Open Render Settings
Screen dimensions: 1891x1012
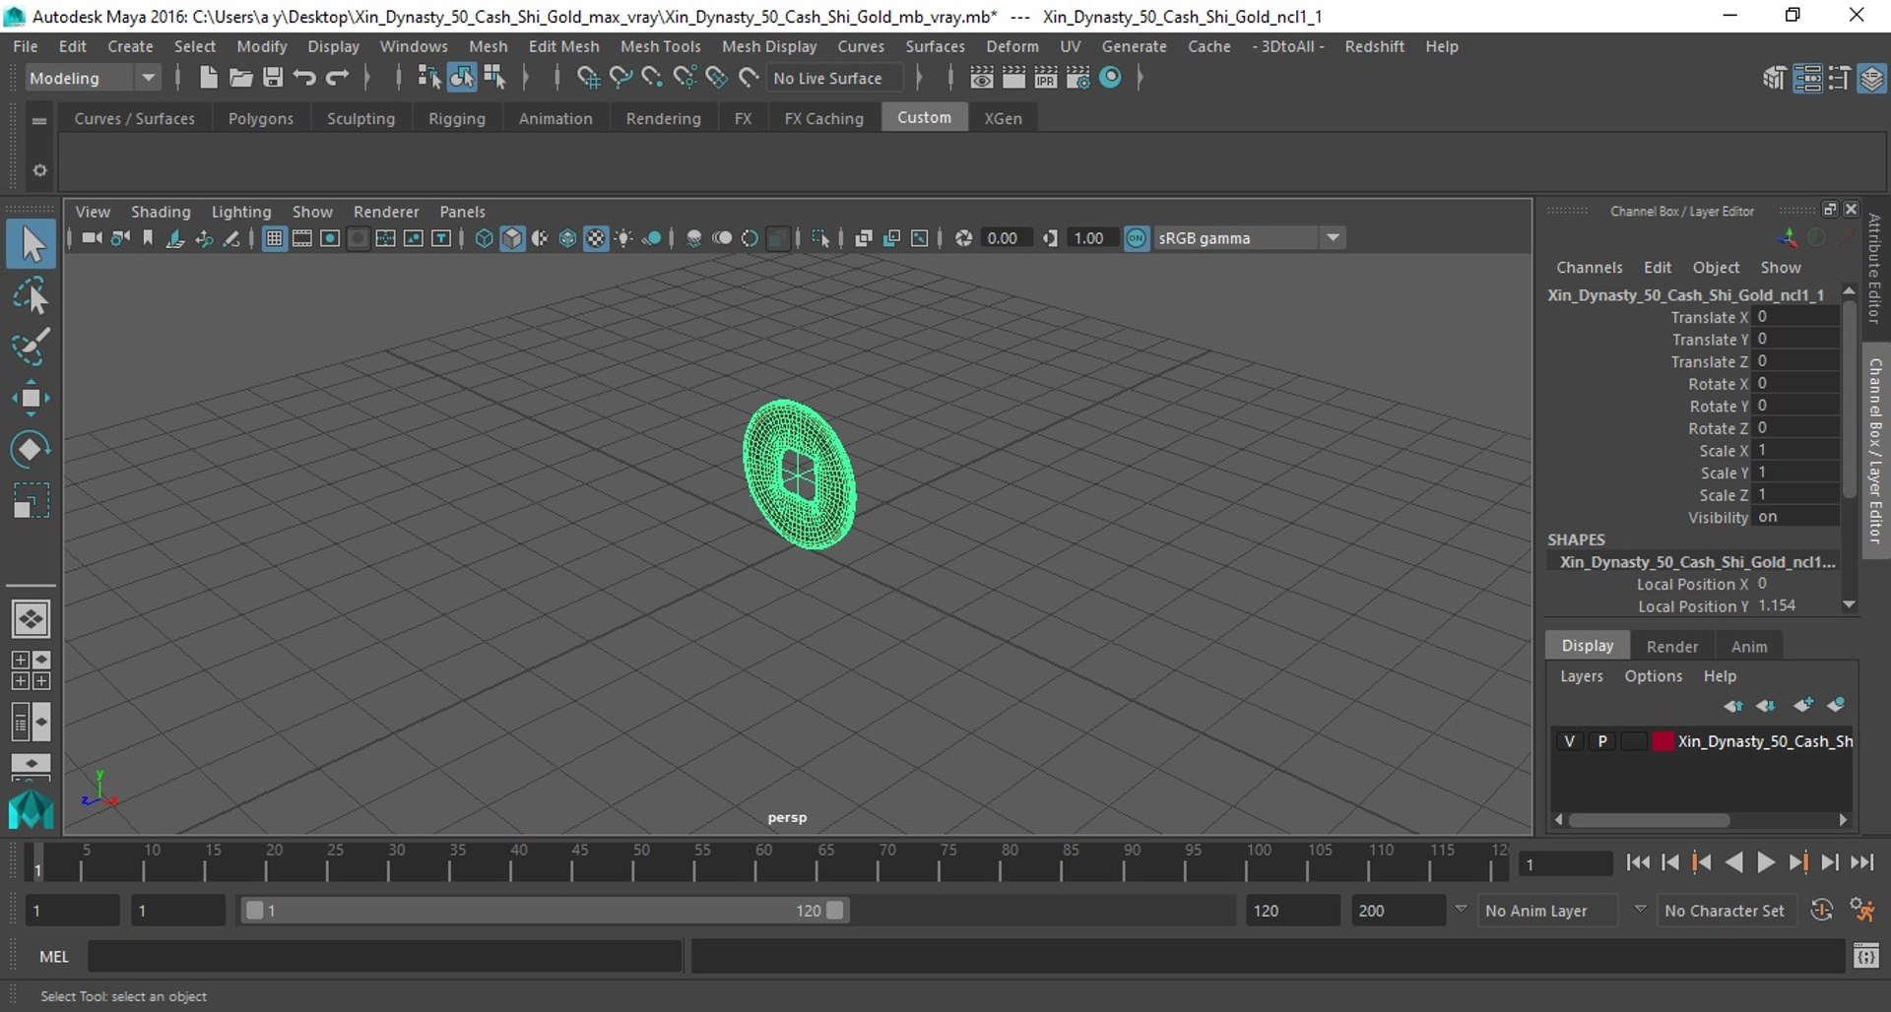click(x=1078, y=78)
